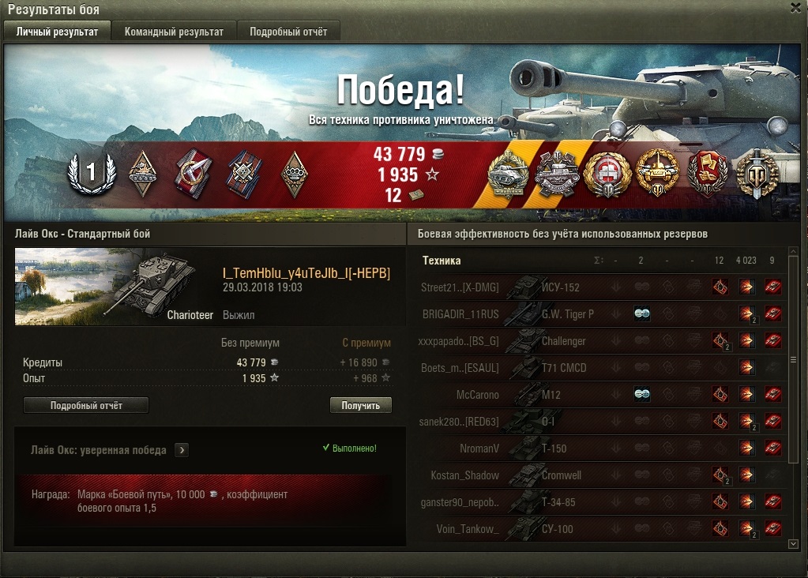The width and height of the screenshot is (808, 578).
Task: Click the first-class laurel badge with number 1
Action: coord(92,173)
